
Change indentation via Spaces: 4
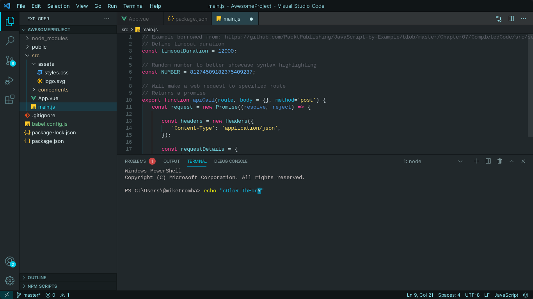449,295
